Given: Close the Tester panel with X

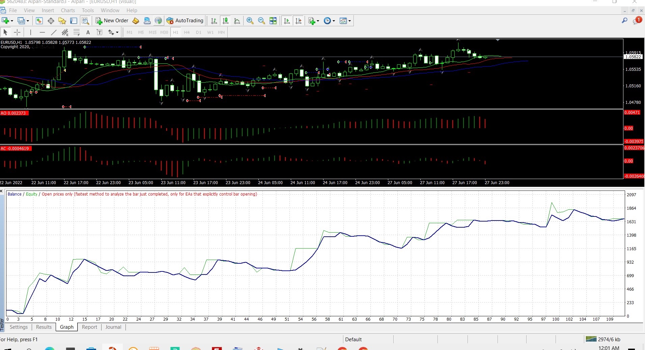Looking at the screenshot, I should [x=2, y=191].
